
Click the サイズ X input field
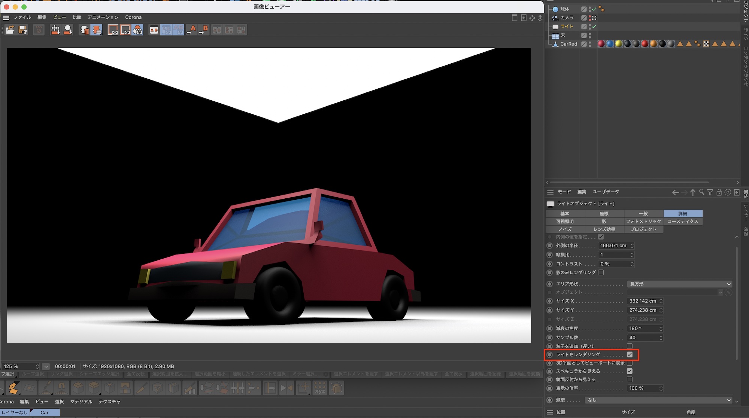643,301
